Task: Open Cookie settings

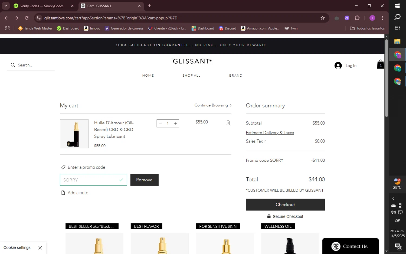Action: 17,248
